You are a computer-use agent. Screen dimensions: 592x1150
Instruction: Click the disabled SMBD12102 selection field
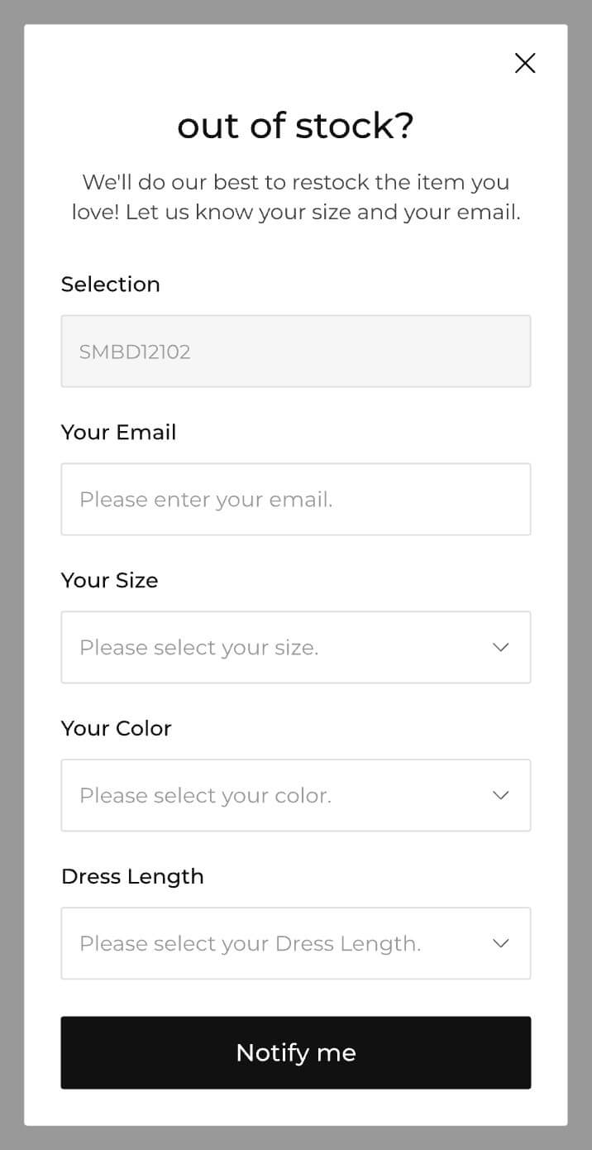tap(295, 351)
